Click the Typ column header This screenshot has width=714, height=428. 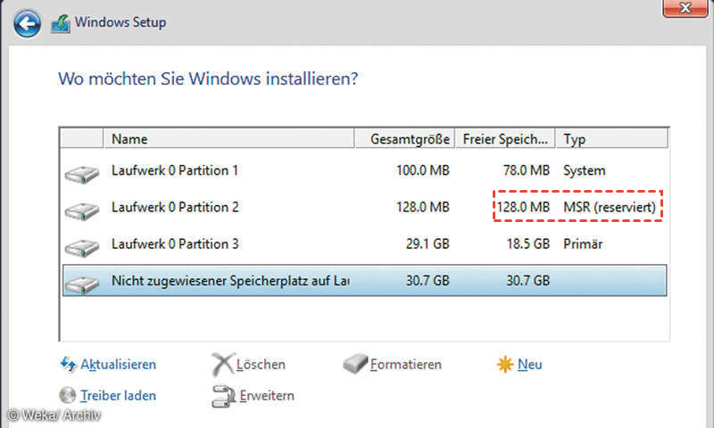click(611, 139)
